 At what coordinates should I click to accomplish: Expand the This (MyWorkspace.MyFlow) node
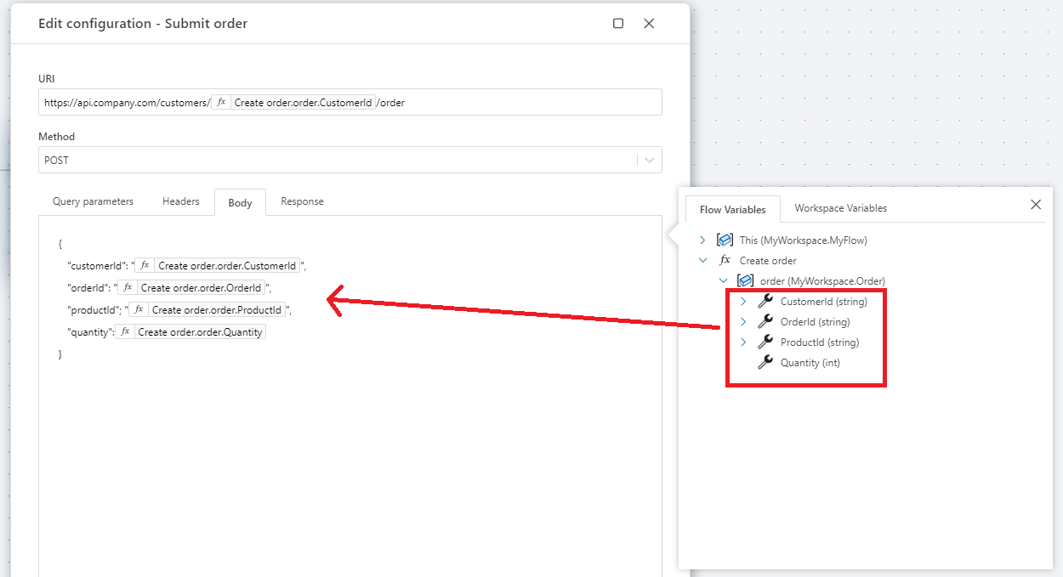coord(702,240)
